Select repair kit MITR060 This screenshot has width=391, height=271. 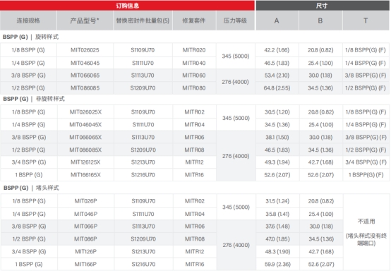pyautogui.click(x=194, y=76)
